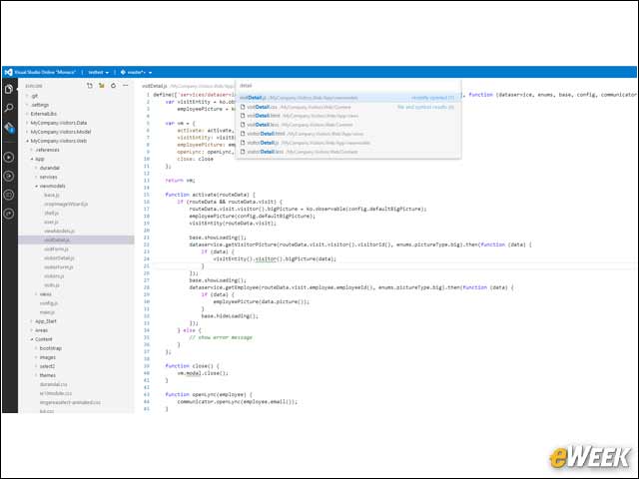Click line number 39 in editor gutter

[x=147, y=366]
